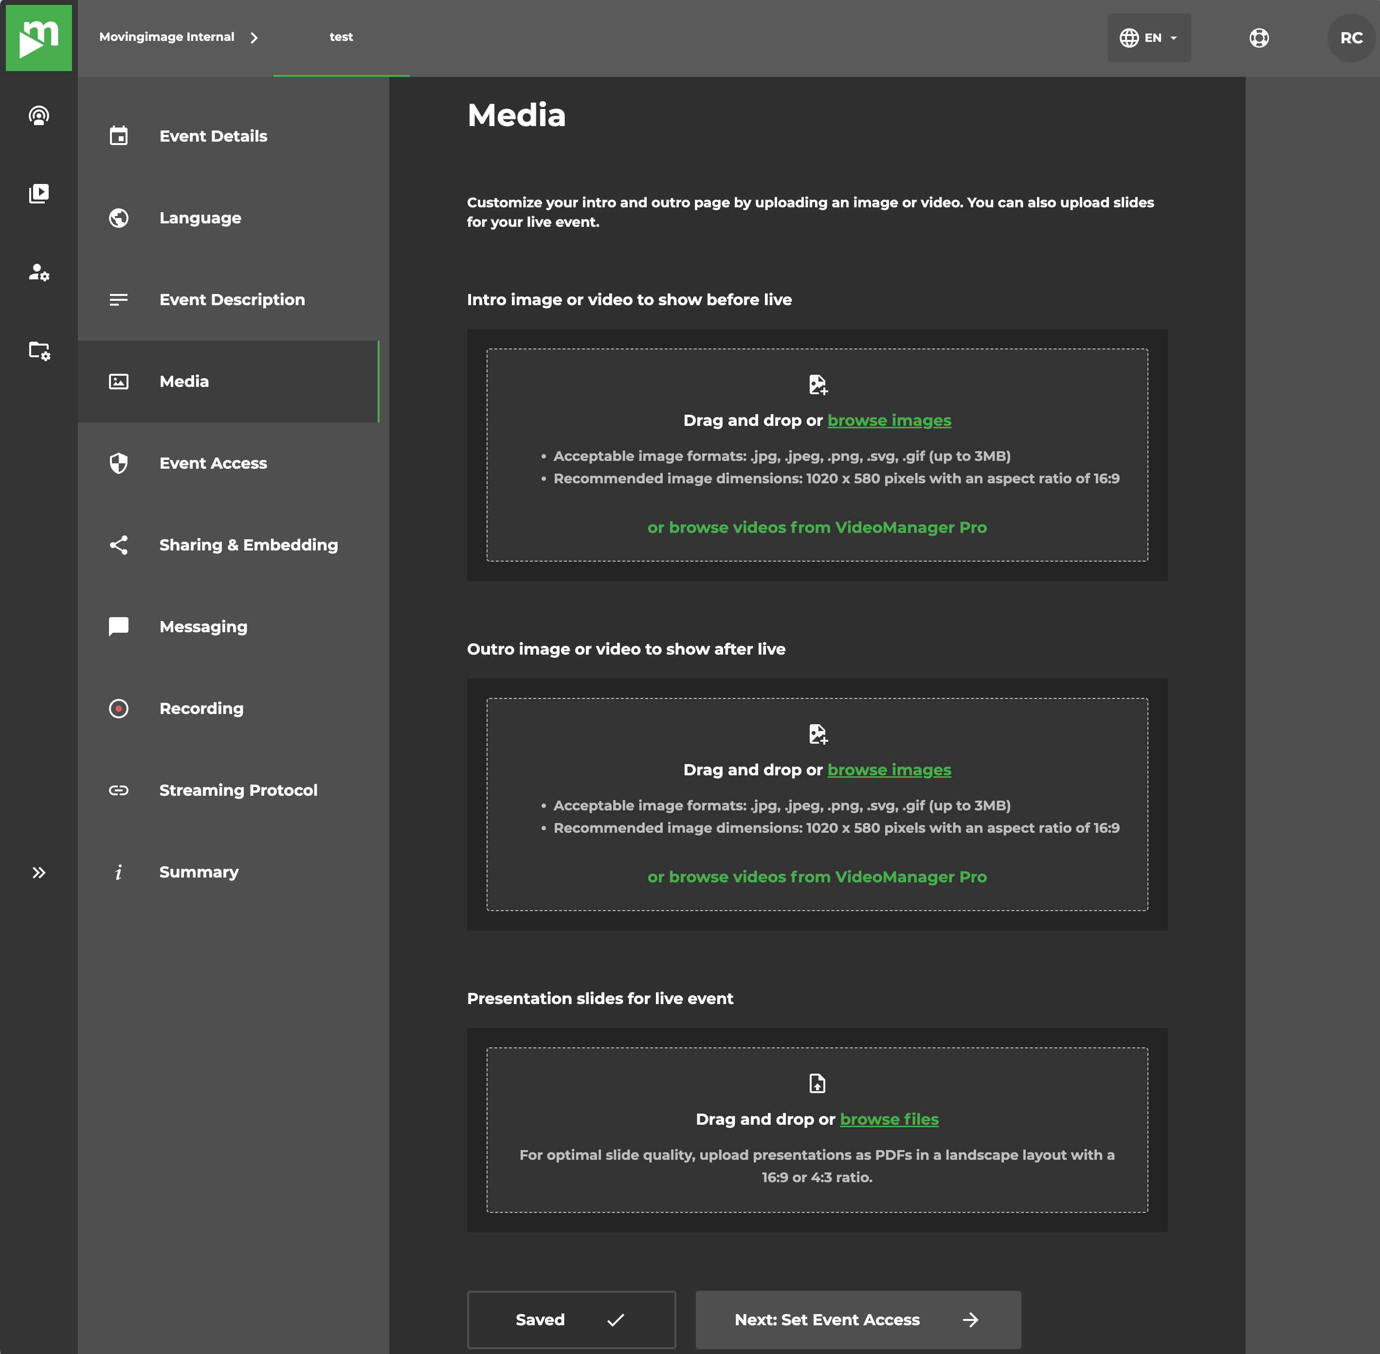Viewport: 1380px width, 1354px height.
Task: Click the slides upload file icon
Action: point(817,1083)
